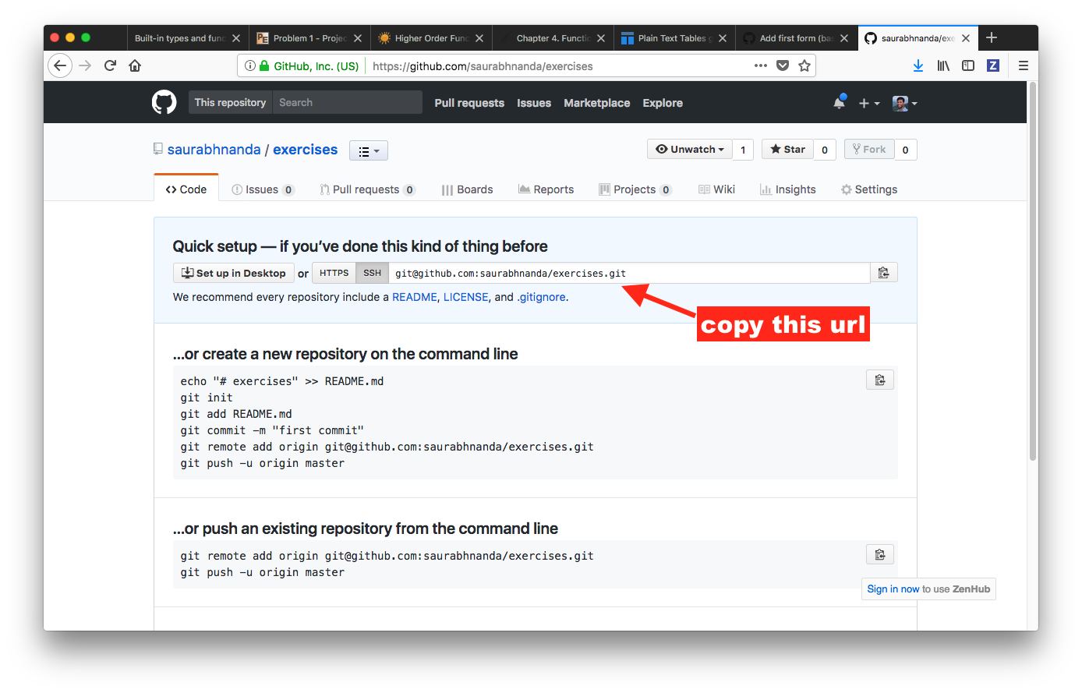
Task: Bookmark this page with the star icon
Action: [x=804, y=66]
